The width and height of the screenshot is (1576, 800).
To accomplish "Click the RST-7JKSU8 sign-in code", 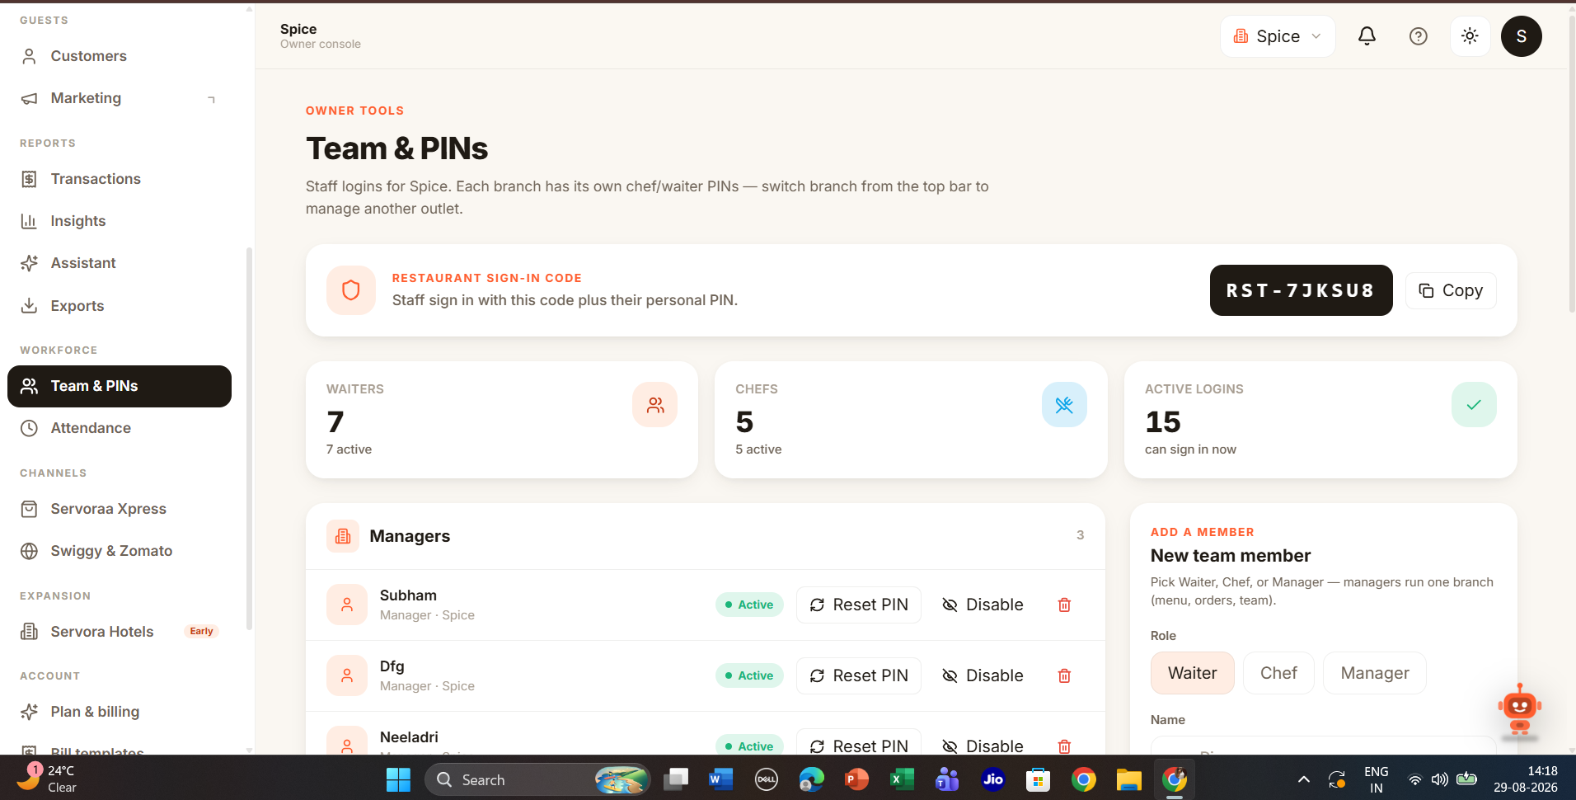I will click(1301, 290).
